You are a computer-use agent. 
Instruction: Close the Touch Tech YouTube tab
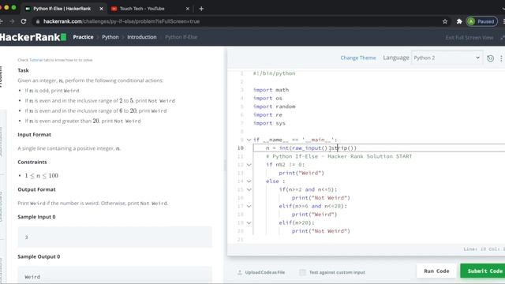188,9
